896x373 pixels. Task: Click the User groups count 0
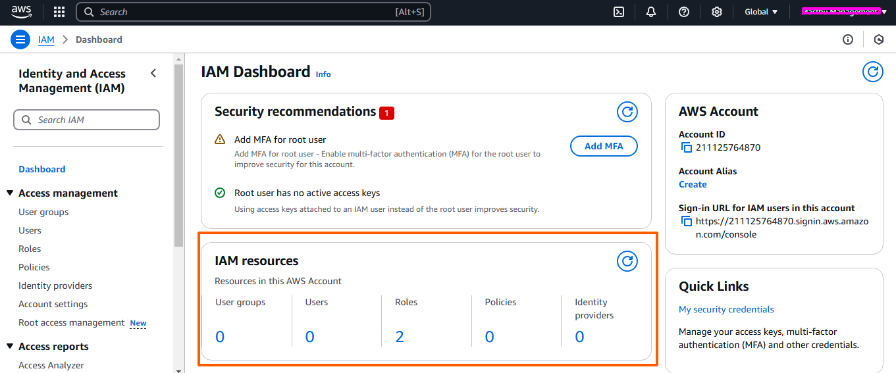(220, 337)
